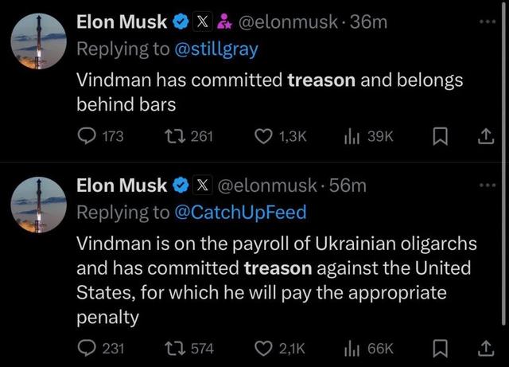Share the 'appropriate penalty' tweet
The width and height of the screenshot is (509, 367).
[x=486, y=349]
